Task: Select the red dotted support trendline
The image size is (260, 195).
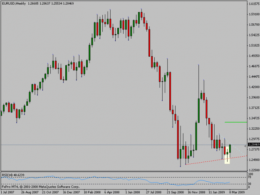Action: pyautogui.click(x=216, y=160)
